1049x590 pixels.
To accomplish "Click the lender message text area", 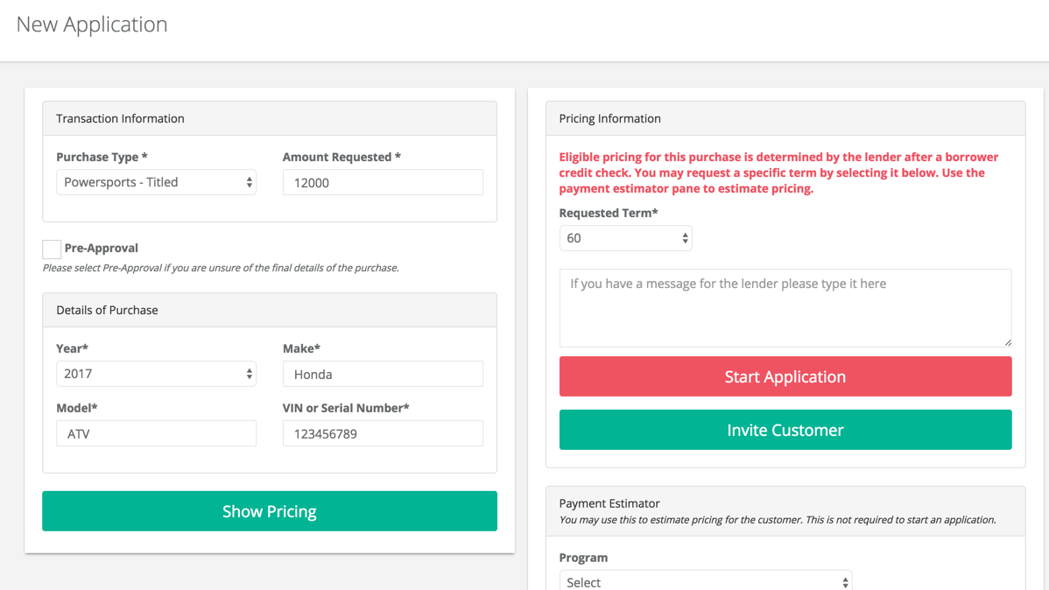I will [x=785, y=306].
